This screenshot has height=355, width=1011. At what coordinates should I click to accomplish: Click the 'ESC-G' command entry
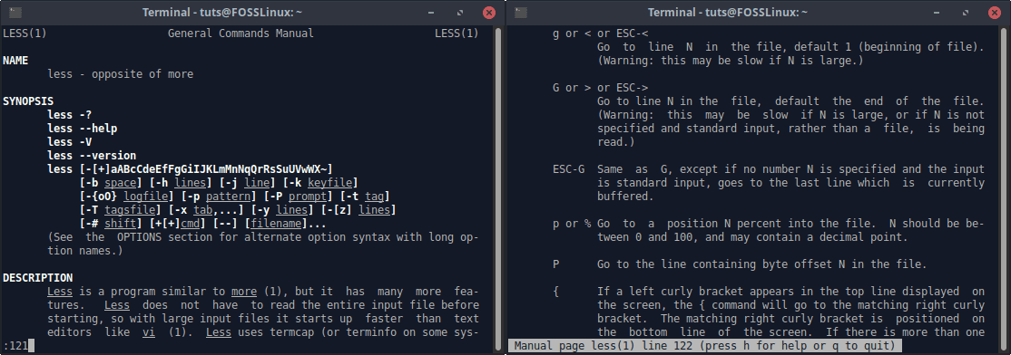point(569,169)
